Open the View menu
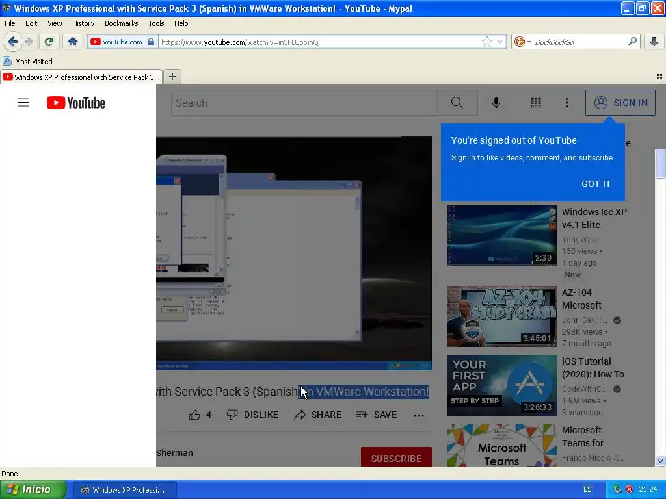The width and height of the screenshot is (666, 499). pos(55,23)
